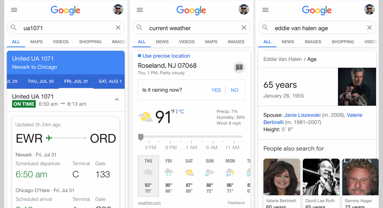The image size is (383, 208).
Task: Open NEWS tab in Eddie Van Halen results
Action: coord(288,42)
